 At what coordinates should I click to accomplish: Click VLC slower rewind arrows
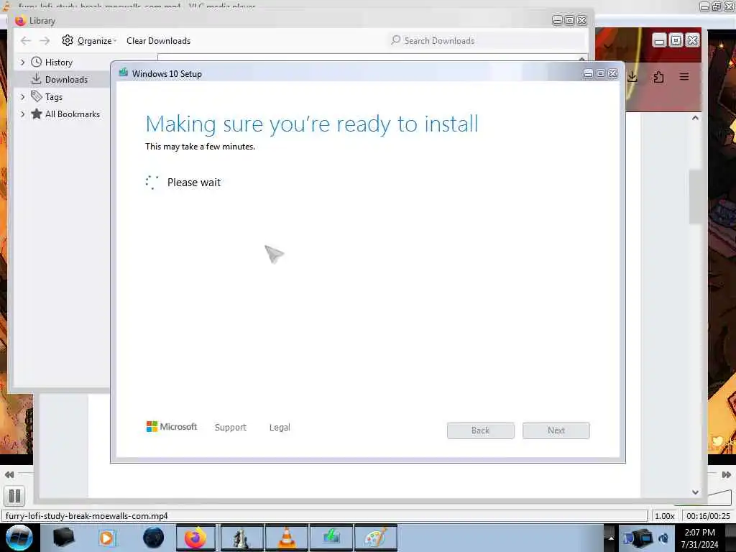[9, 474]
